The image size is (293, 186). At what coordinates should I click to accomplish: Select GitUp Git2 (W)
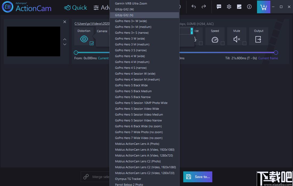144,9
